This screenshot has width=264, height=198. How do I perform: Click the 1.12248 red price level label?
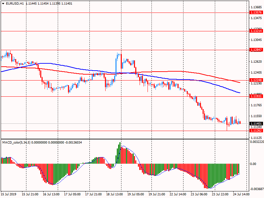tap(256, 80)
